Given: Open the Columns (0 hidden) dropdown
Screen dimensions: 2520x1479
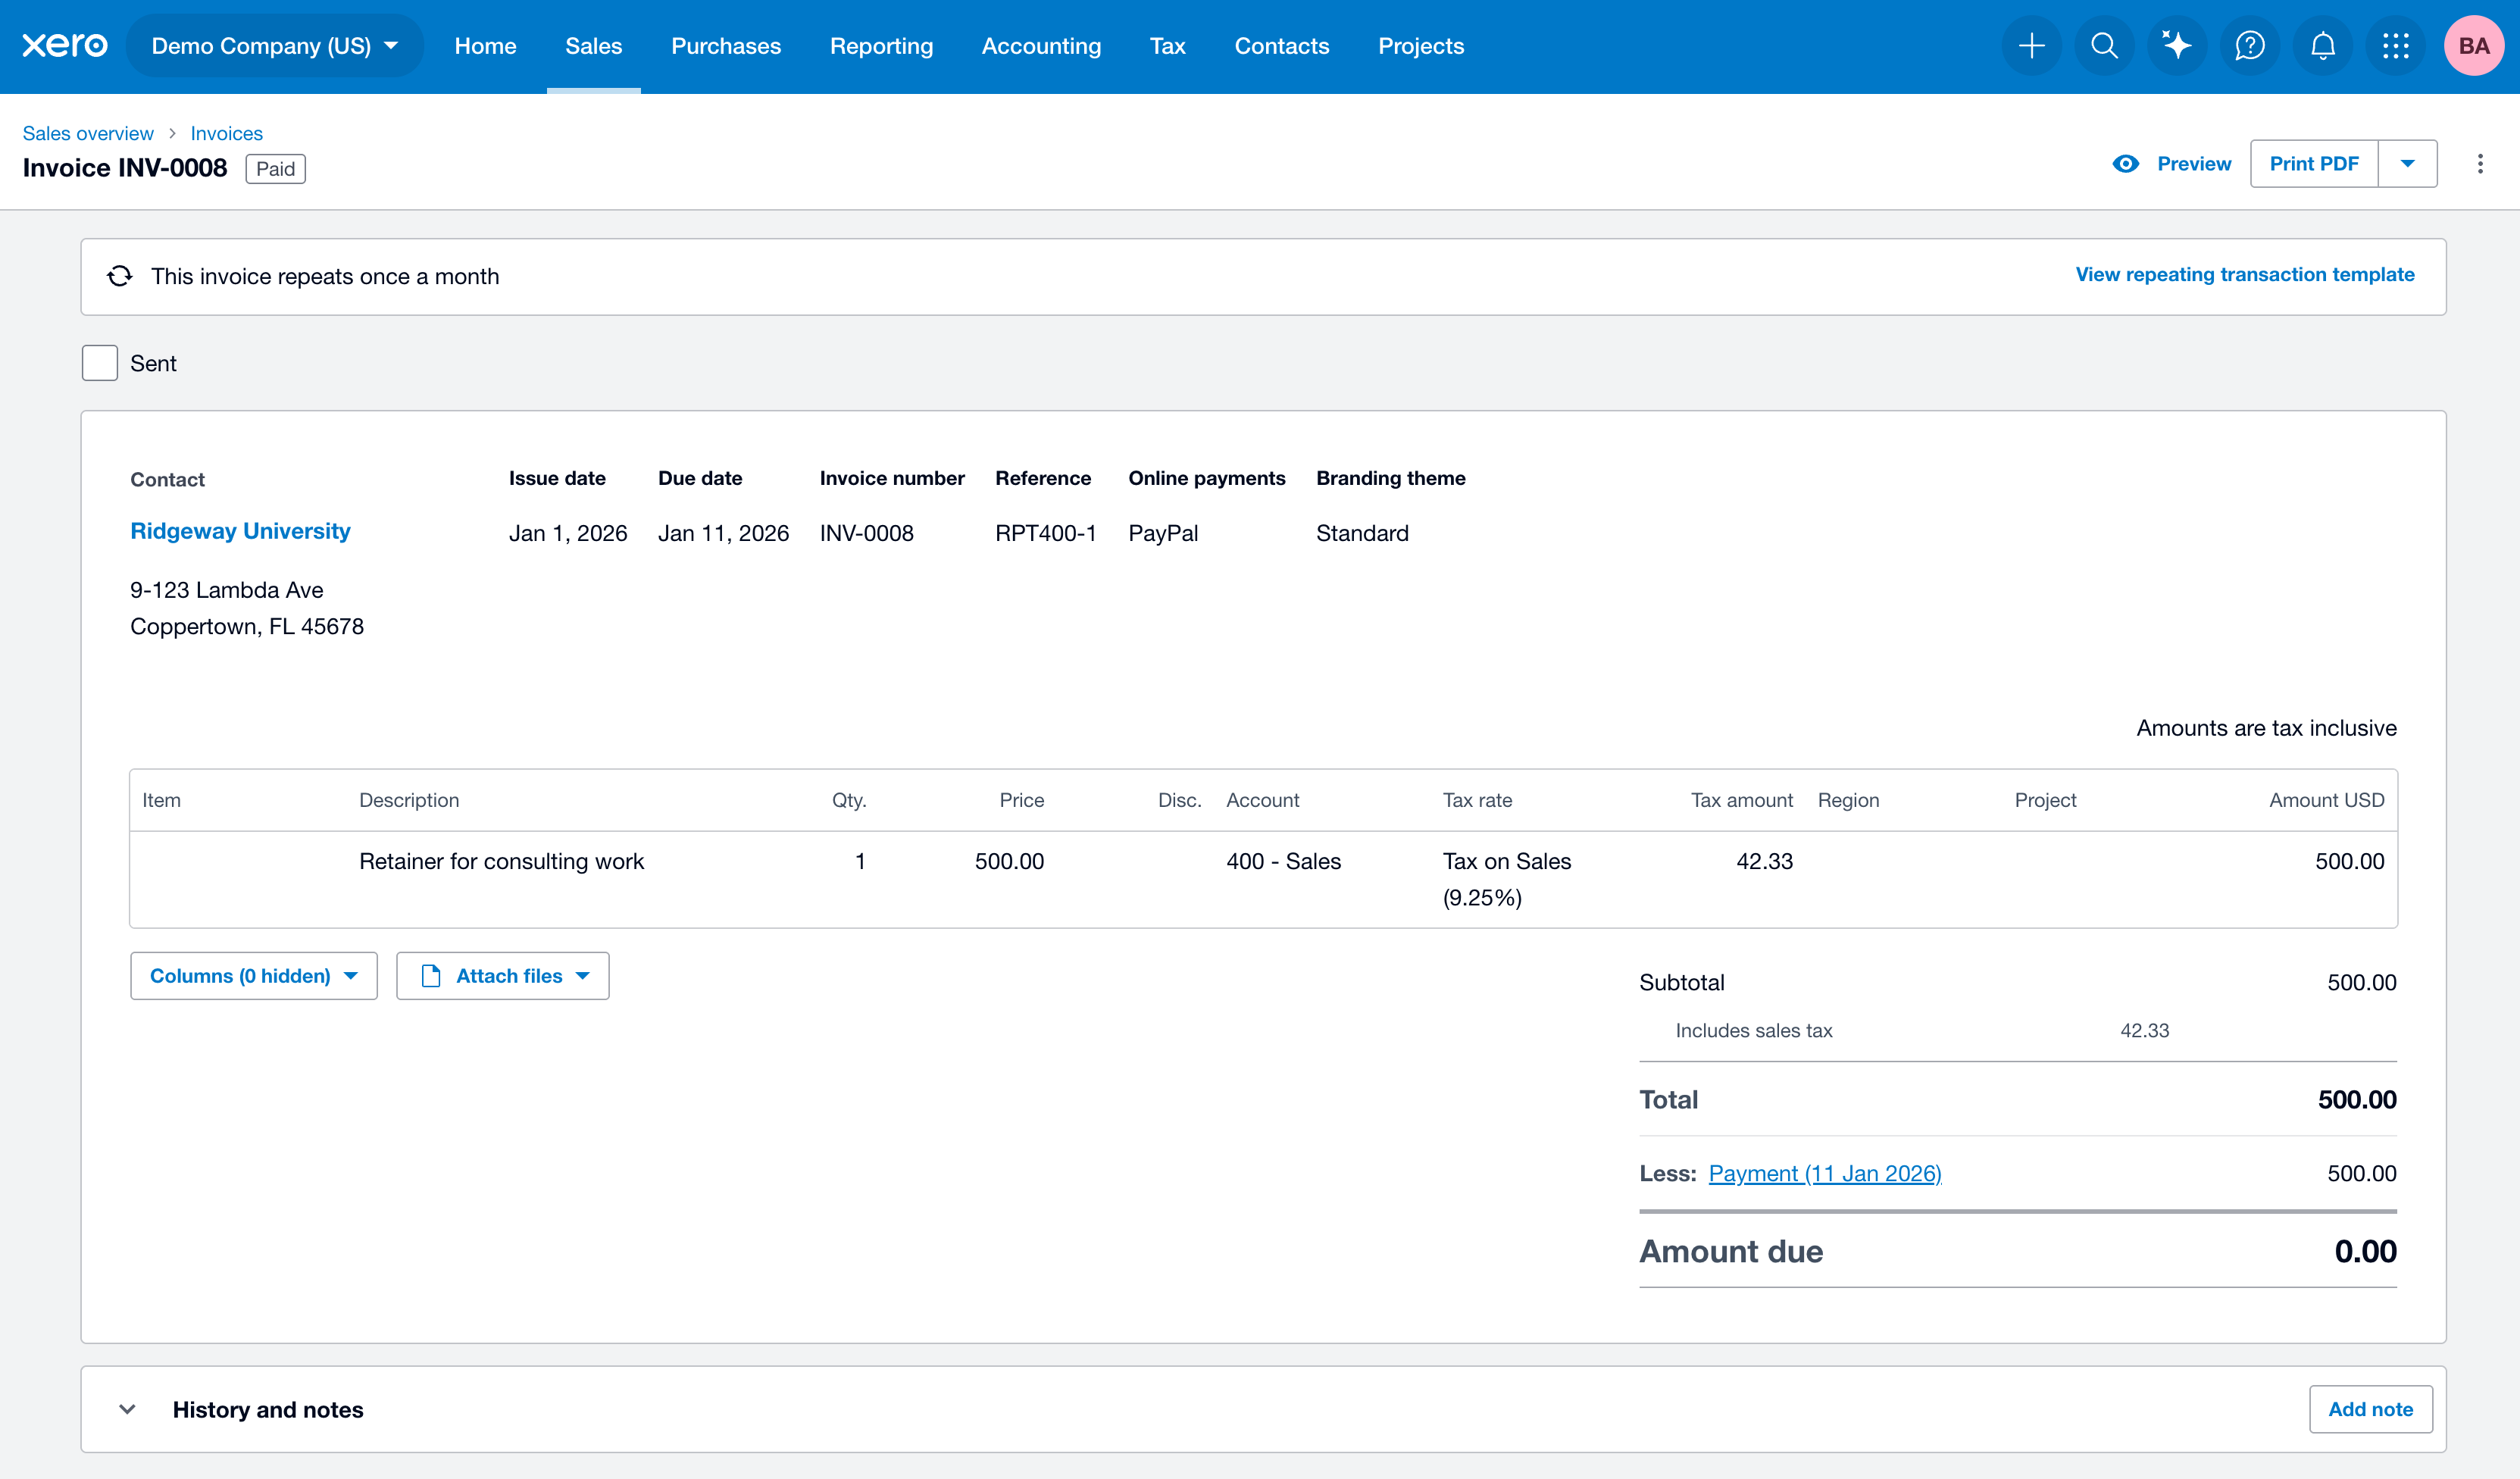Looking at the screenshot, I should [254, 976].
